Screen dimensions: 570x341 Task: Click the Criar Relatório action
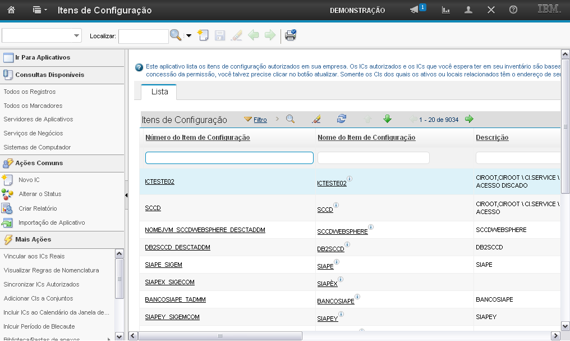click(x=38, y=208)
